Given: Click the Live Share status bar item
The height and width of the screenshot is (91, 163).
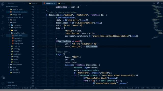Looking at the screenshot, I should [x=34, y=88].
